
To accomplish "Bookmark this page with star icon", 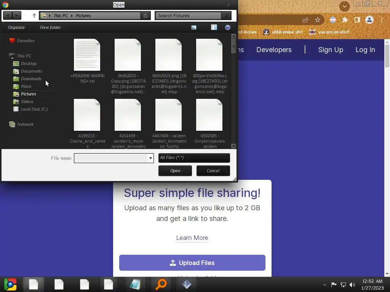I will (317, 20).
